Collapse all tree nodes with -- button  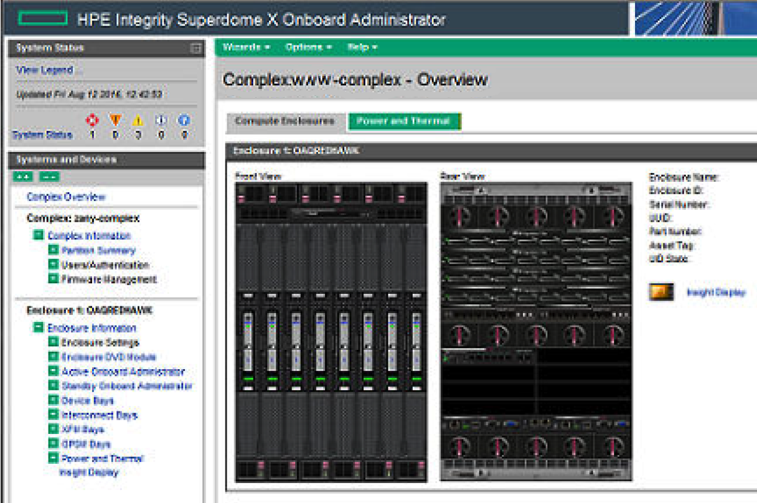(50, 177)
